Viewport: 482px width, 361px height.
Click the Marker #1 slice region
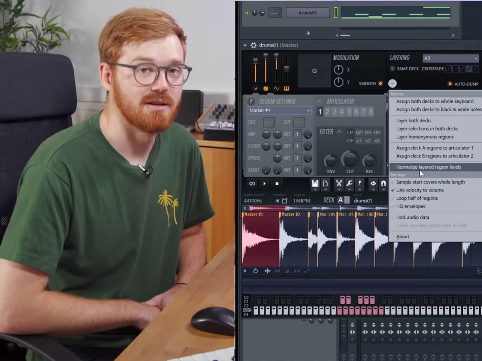261,239
